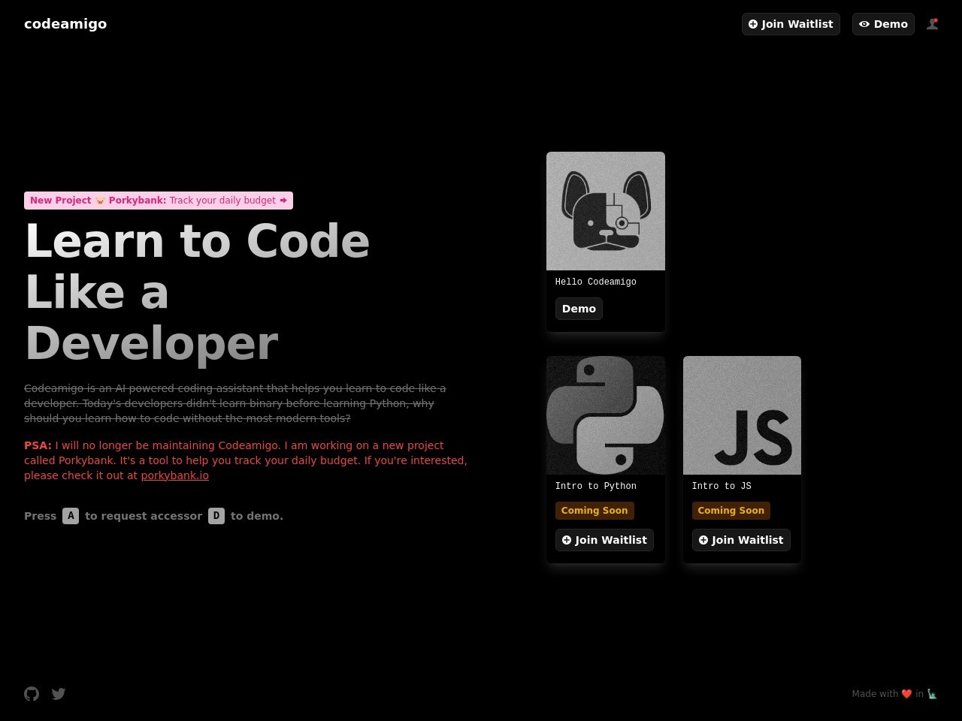The height and width of the screenshot is (721, 962).
Task: Open the GitHub icon in the footer
Action: tap(32, 694)
